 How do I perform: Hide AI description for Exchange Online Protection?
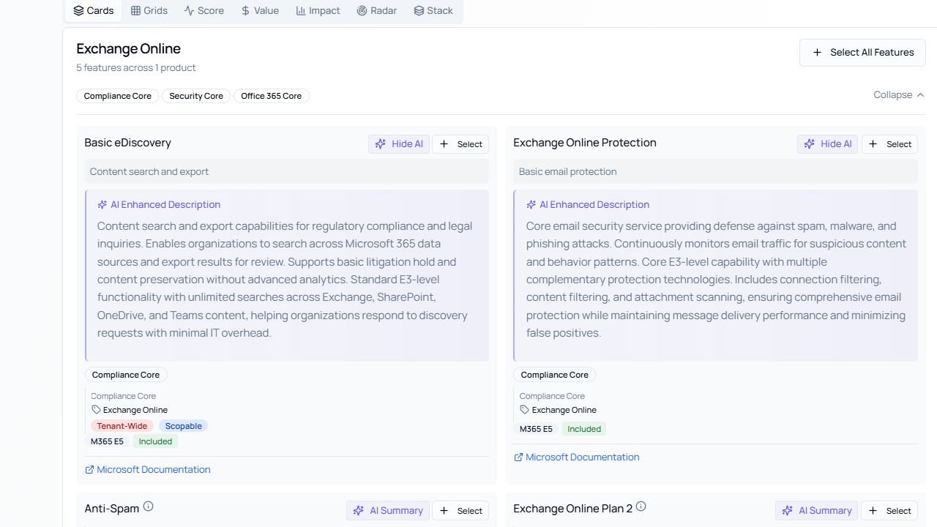tap(828, 144)
